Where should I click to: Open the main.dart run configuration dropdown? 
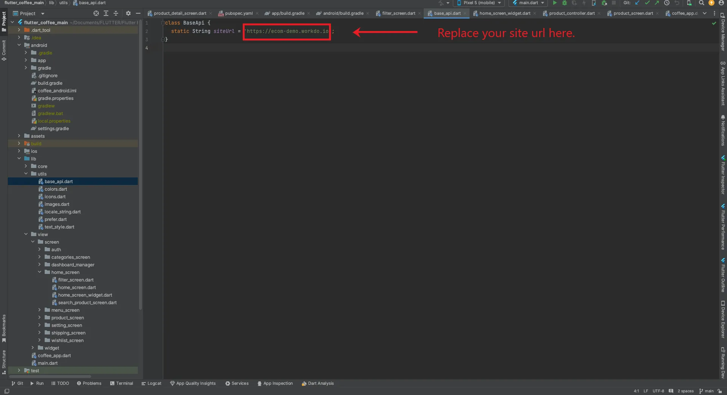pyautogui.click(x=528, y=3)
